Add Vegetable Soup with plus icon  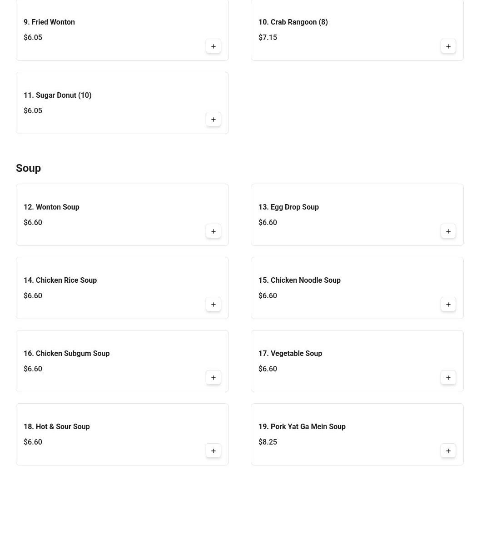pos(448,378)
